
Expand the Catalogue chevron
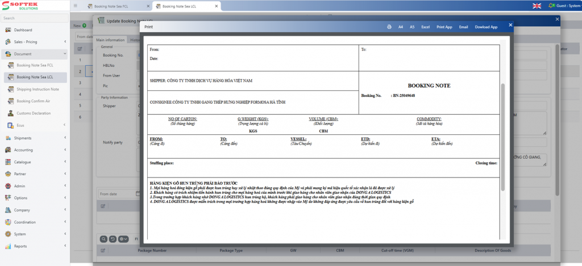65,162
